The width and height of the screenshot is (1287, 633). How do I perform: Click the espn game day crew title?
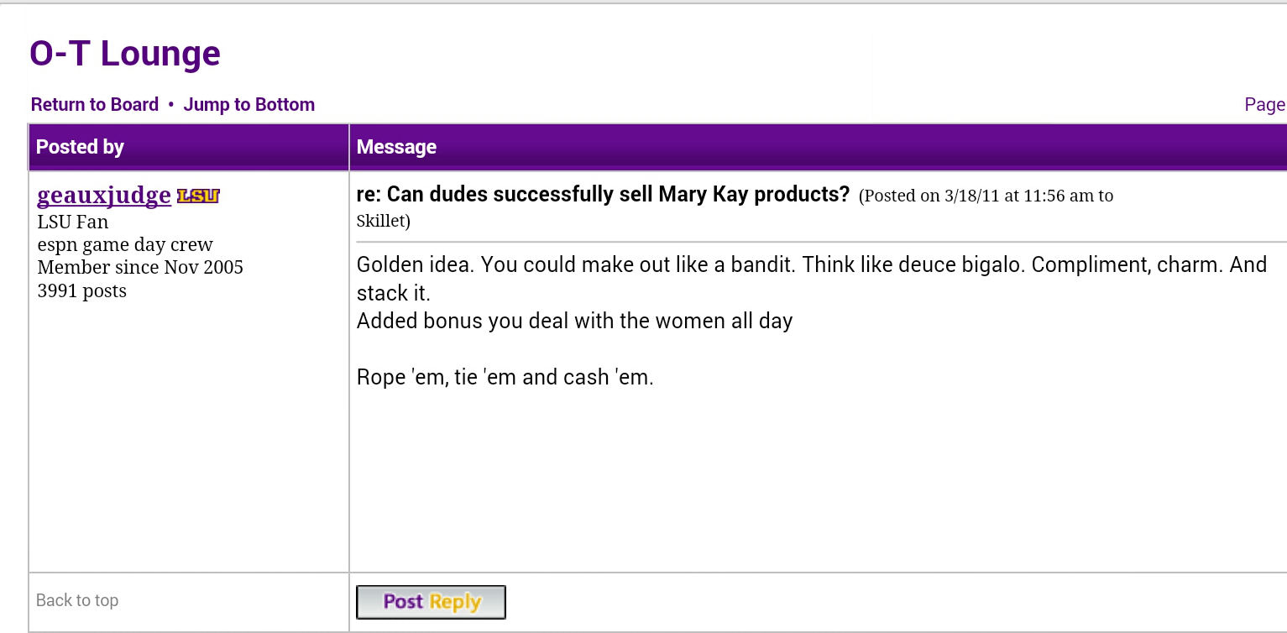click(x=125, y=245)
